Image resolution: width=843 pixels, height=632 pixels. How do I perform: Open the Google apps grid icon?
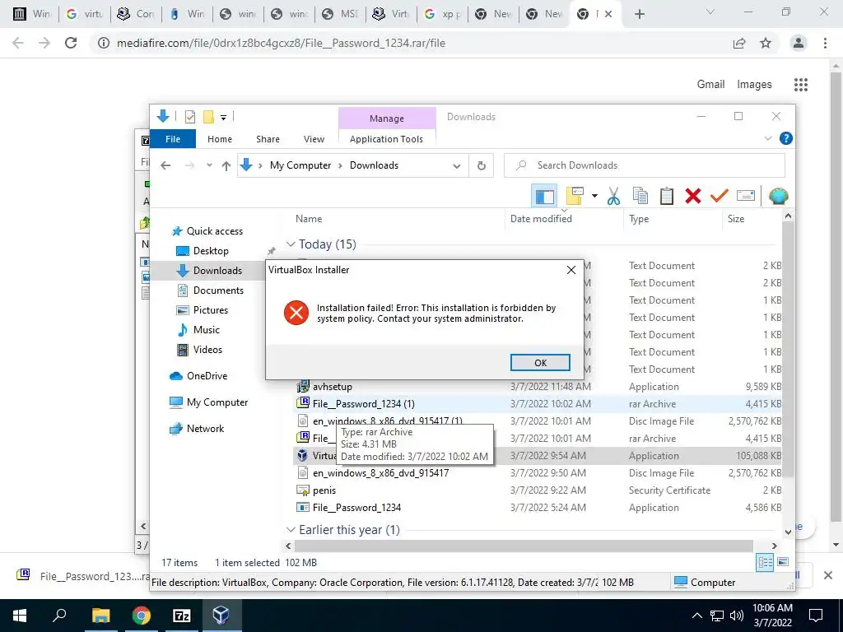click(800, 85)
